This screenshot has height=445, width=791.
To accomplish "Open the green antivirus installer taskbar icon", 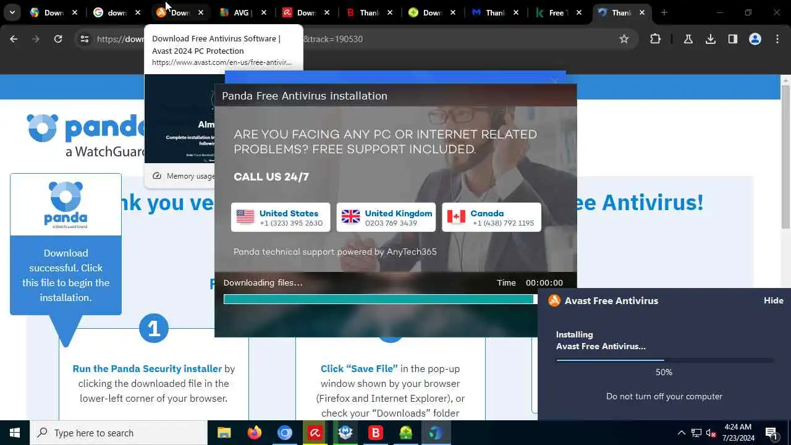I will coord(405,433).
